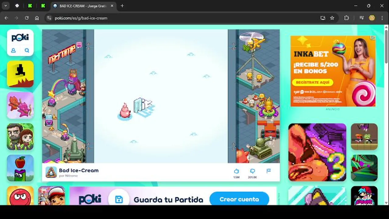Image resolution: width=389 pixels, height=219 pixels.
Task: Switch to the third pinned green K tab
Action: point(43,5)
